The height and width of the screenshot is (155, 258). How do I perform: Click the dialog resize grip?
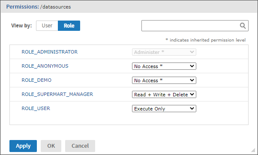click(x=253, y=150)
